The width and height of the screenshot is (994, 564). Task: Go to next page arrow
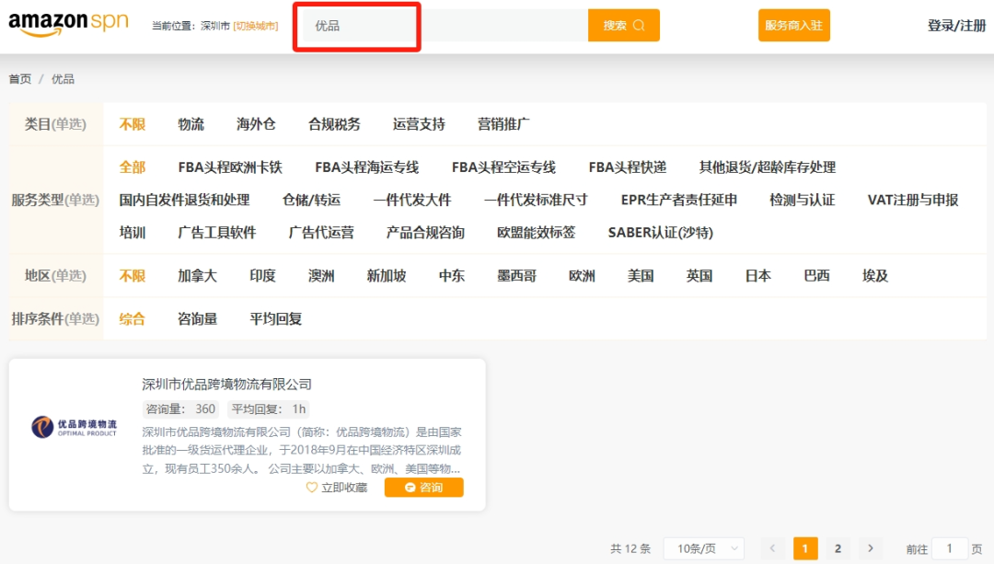click(869, 548)
